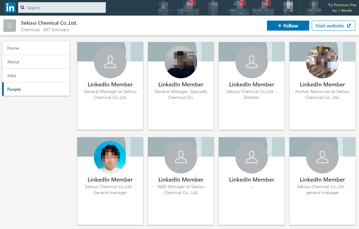Image resolution: width=359 pixels, height=229 pixels.
Task: Click 'Sekisui Chemical Co.,Ltd. - Director' text
Action: tap(252, 94)
